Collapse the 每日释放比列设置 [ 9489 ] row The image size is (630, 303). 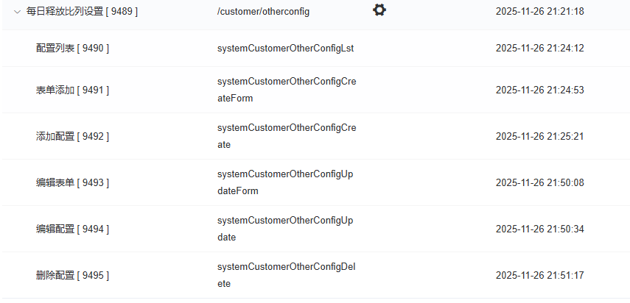pyautogui.click(x=17, y=12)
